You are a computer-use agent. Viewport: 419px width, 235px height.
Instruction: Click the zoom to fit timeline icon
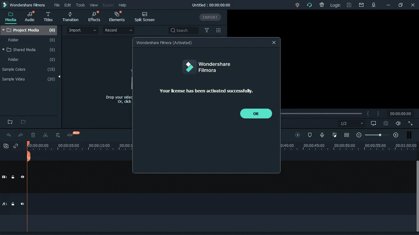click(x=347, y=135)
